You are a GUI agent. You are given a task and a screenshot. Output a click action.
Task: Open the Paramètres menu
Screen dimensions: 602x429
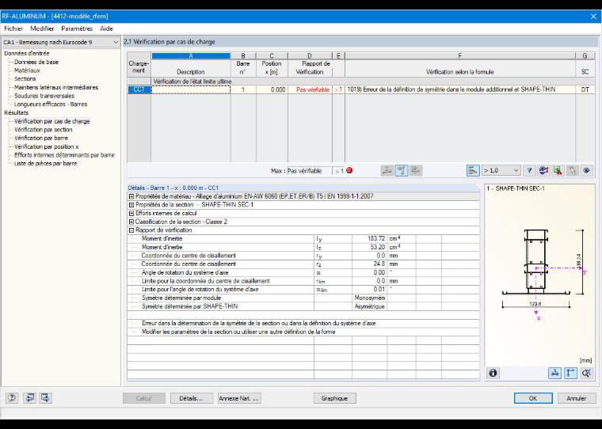pyautogui.click(x=77, y=28)
